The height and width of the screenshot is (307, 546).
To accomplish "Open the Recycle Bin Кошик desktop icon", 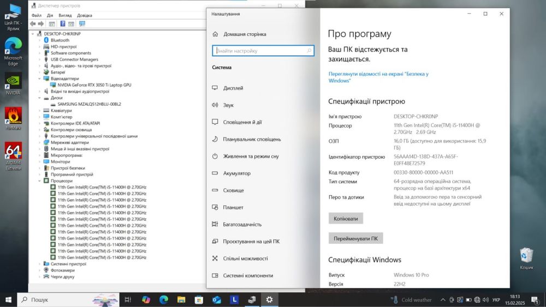I will pos(526,258).
